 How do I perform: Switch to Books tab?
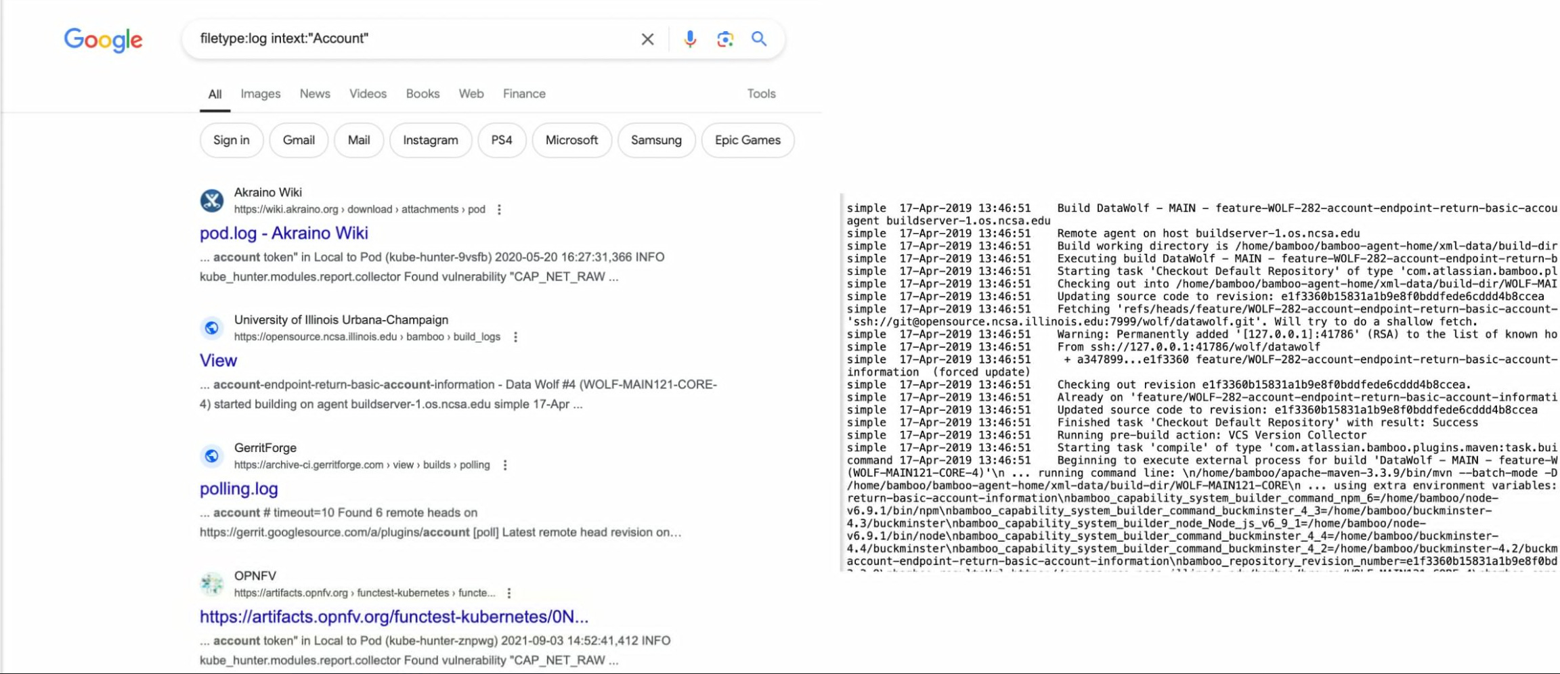[x=422, y=94]
